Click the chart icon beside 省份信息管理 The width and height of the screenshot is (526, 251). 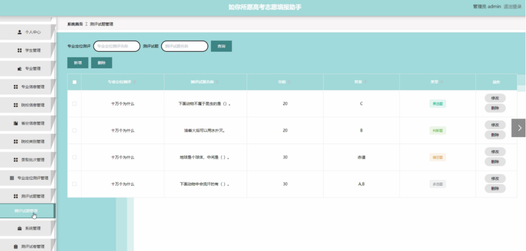pyautogui.click(x=16, y=123)
